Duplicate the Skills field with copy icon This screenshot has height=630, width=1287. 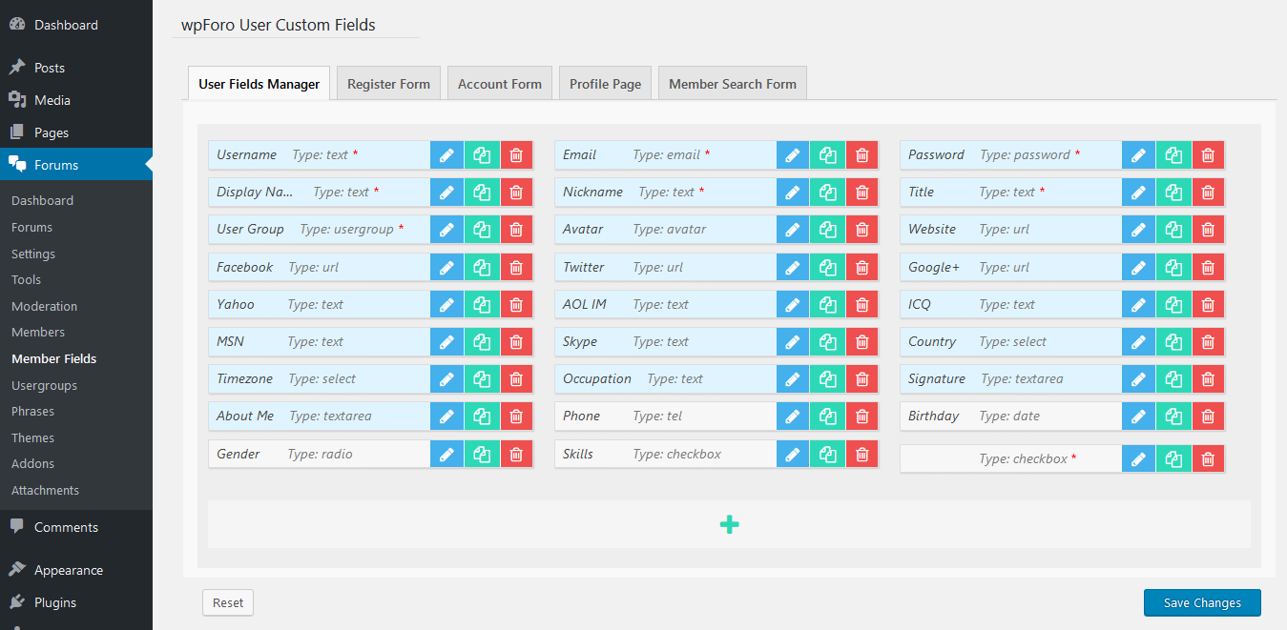(x=827, y=455)
